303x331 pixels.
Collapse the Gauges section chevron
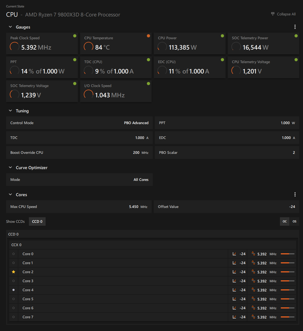point(10,27)
